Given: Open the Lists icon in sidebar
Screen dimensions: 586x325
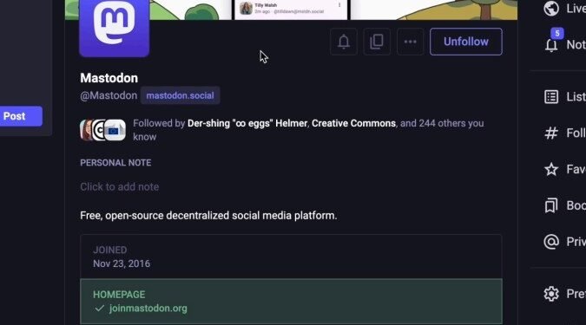Looking at the screenshot, I should (x=551, y=97).
